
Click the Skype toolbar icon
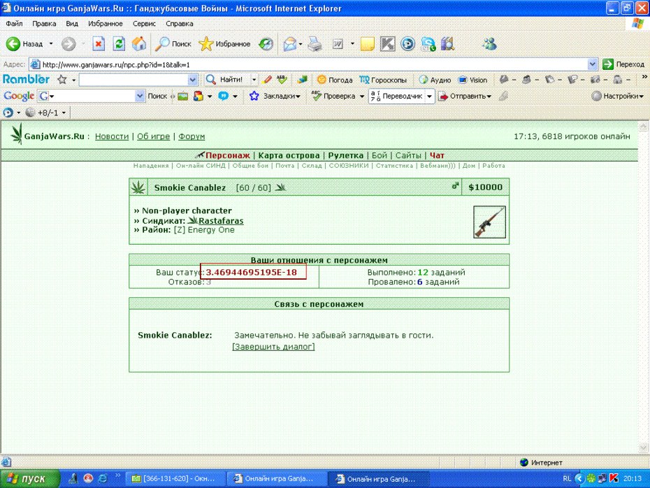(428, 44)
